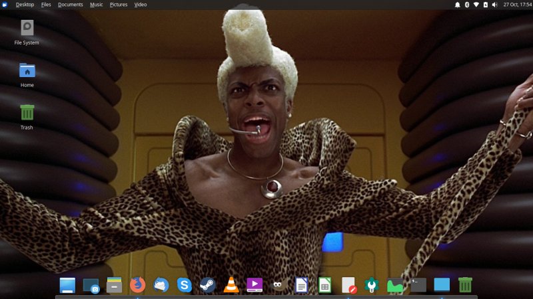Click the blue square desktop icon in dock
The width and height of the screenshot is (533, 299).
pos(442,285)
